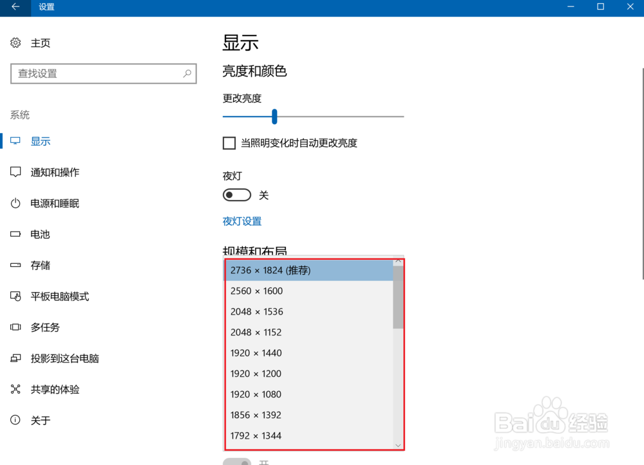The height and width of the screenshot is (465, 644).
Task: Select resolution 1920 × 1080 from list
Action: [256, 394]
